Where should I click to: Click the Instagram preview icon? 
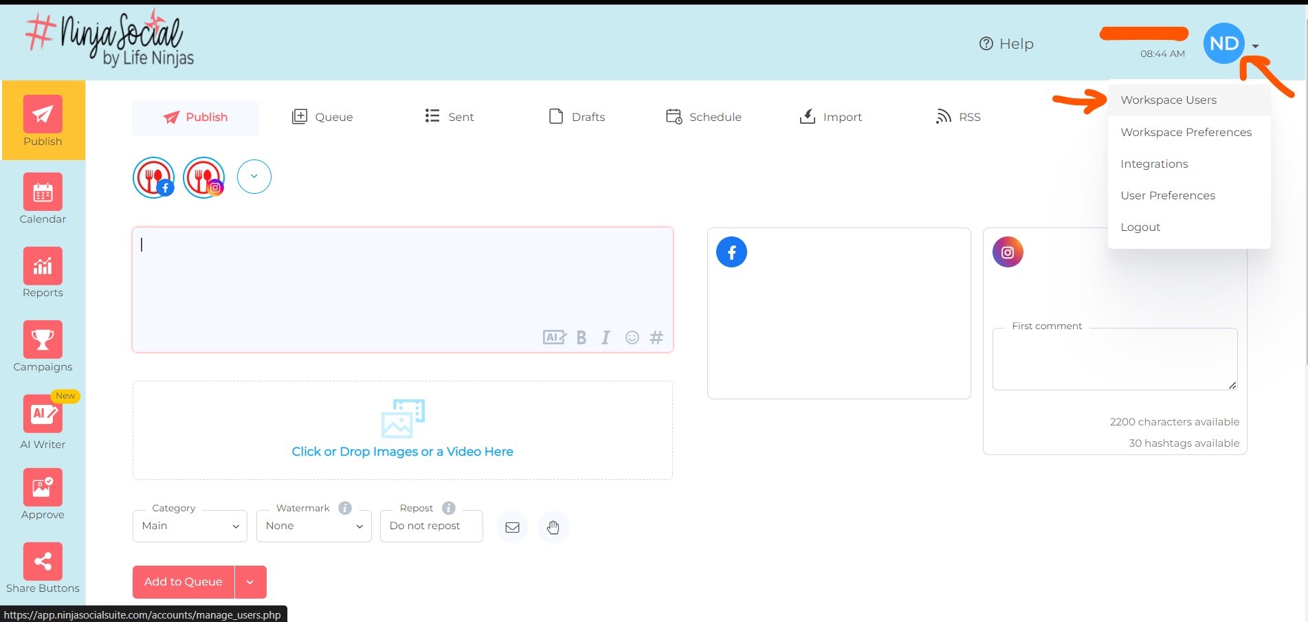(x=1008, y=252)
